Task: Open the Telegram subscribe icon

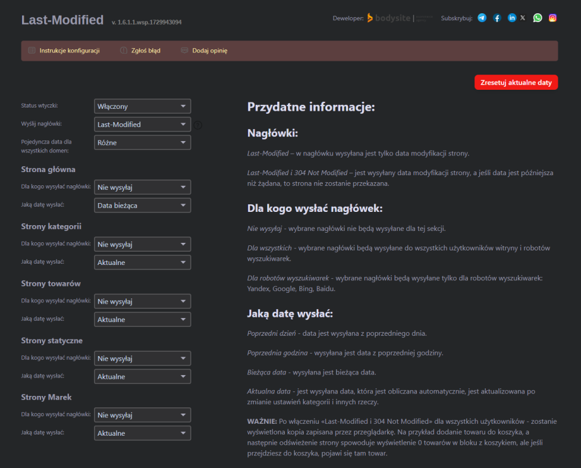Action: [x=482, y=18]
